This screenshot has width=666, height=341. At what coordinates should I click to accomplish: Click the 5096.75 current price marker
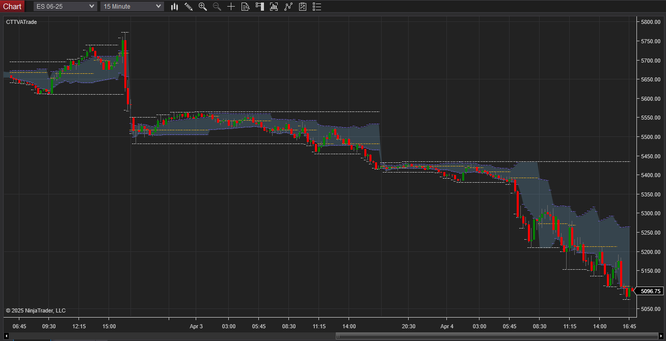[x=649, y=291]
